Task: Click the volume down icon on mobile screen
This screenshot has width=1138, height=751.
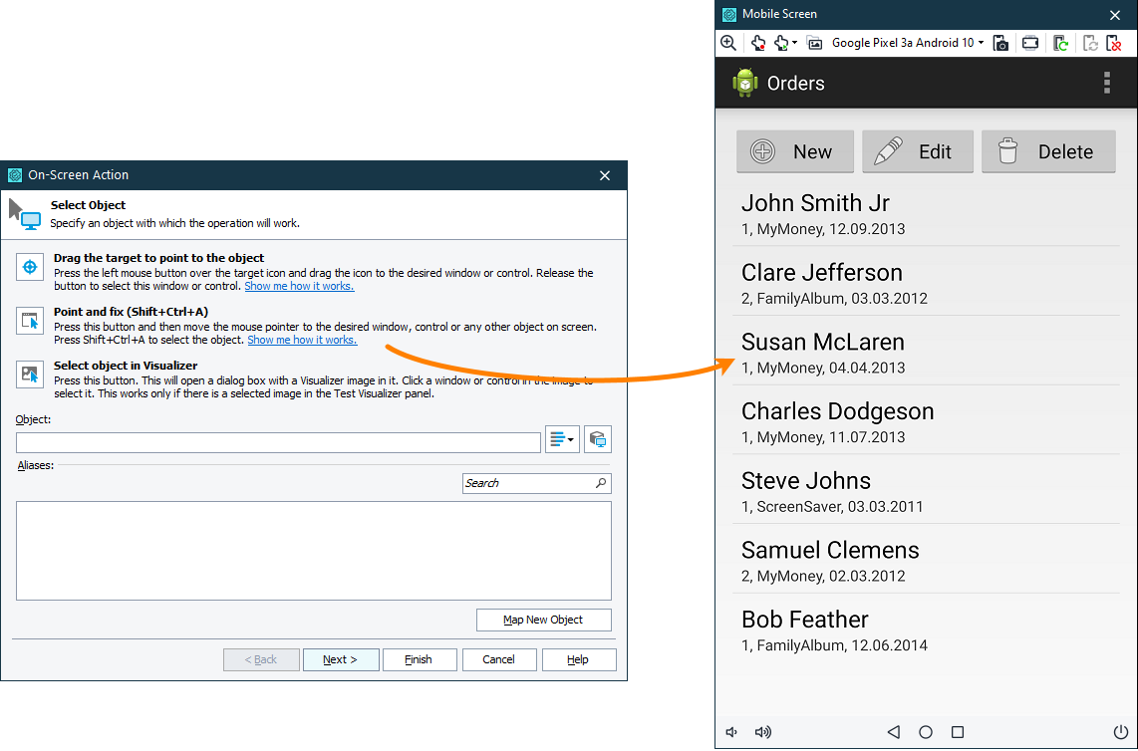Action: pyautogui.click(x=731, y=732)
